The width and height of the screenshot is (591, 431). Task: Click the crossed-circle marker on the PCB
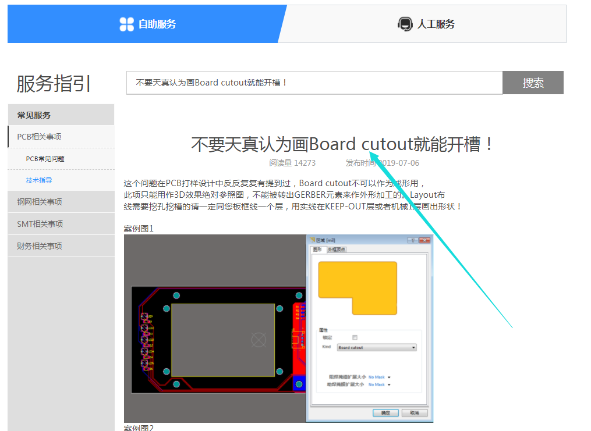[258, 339]
